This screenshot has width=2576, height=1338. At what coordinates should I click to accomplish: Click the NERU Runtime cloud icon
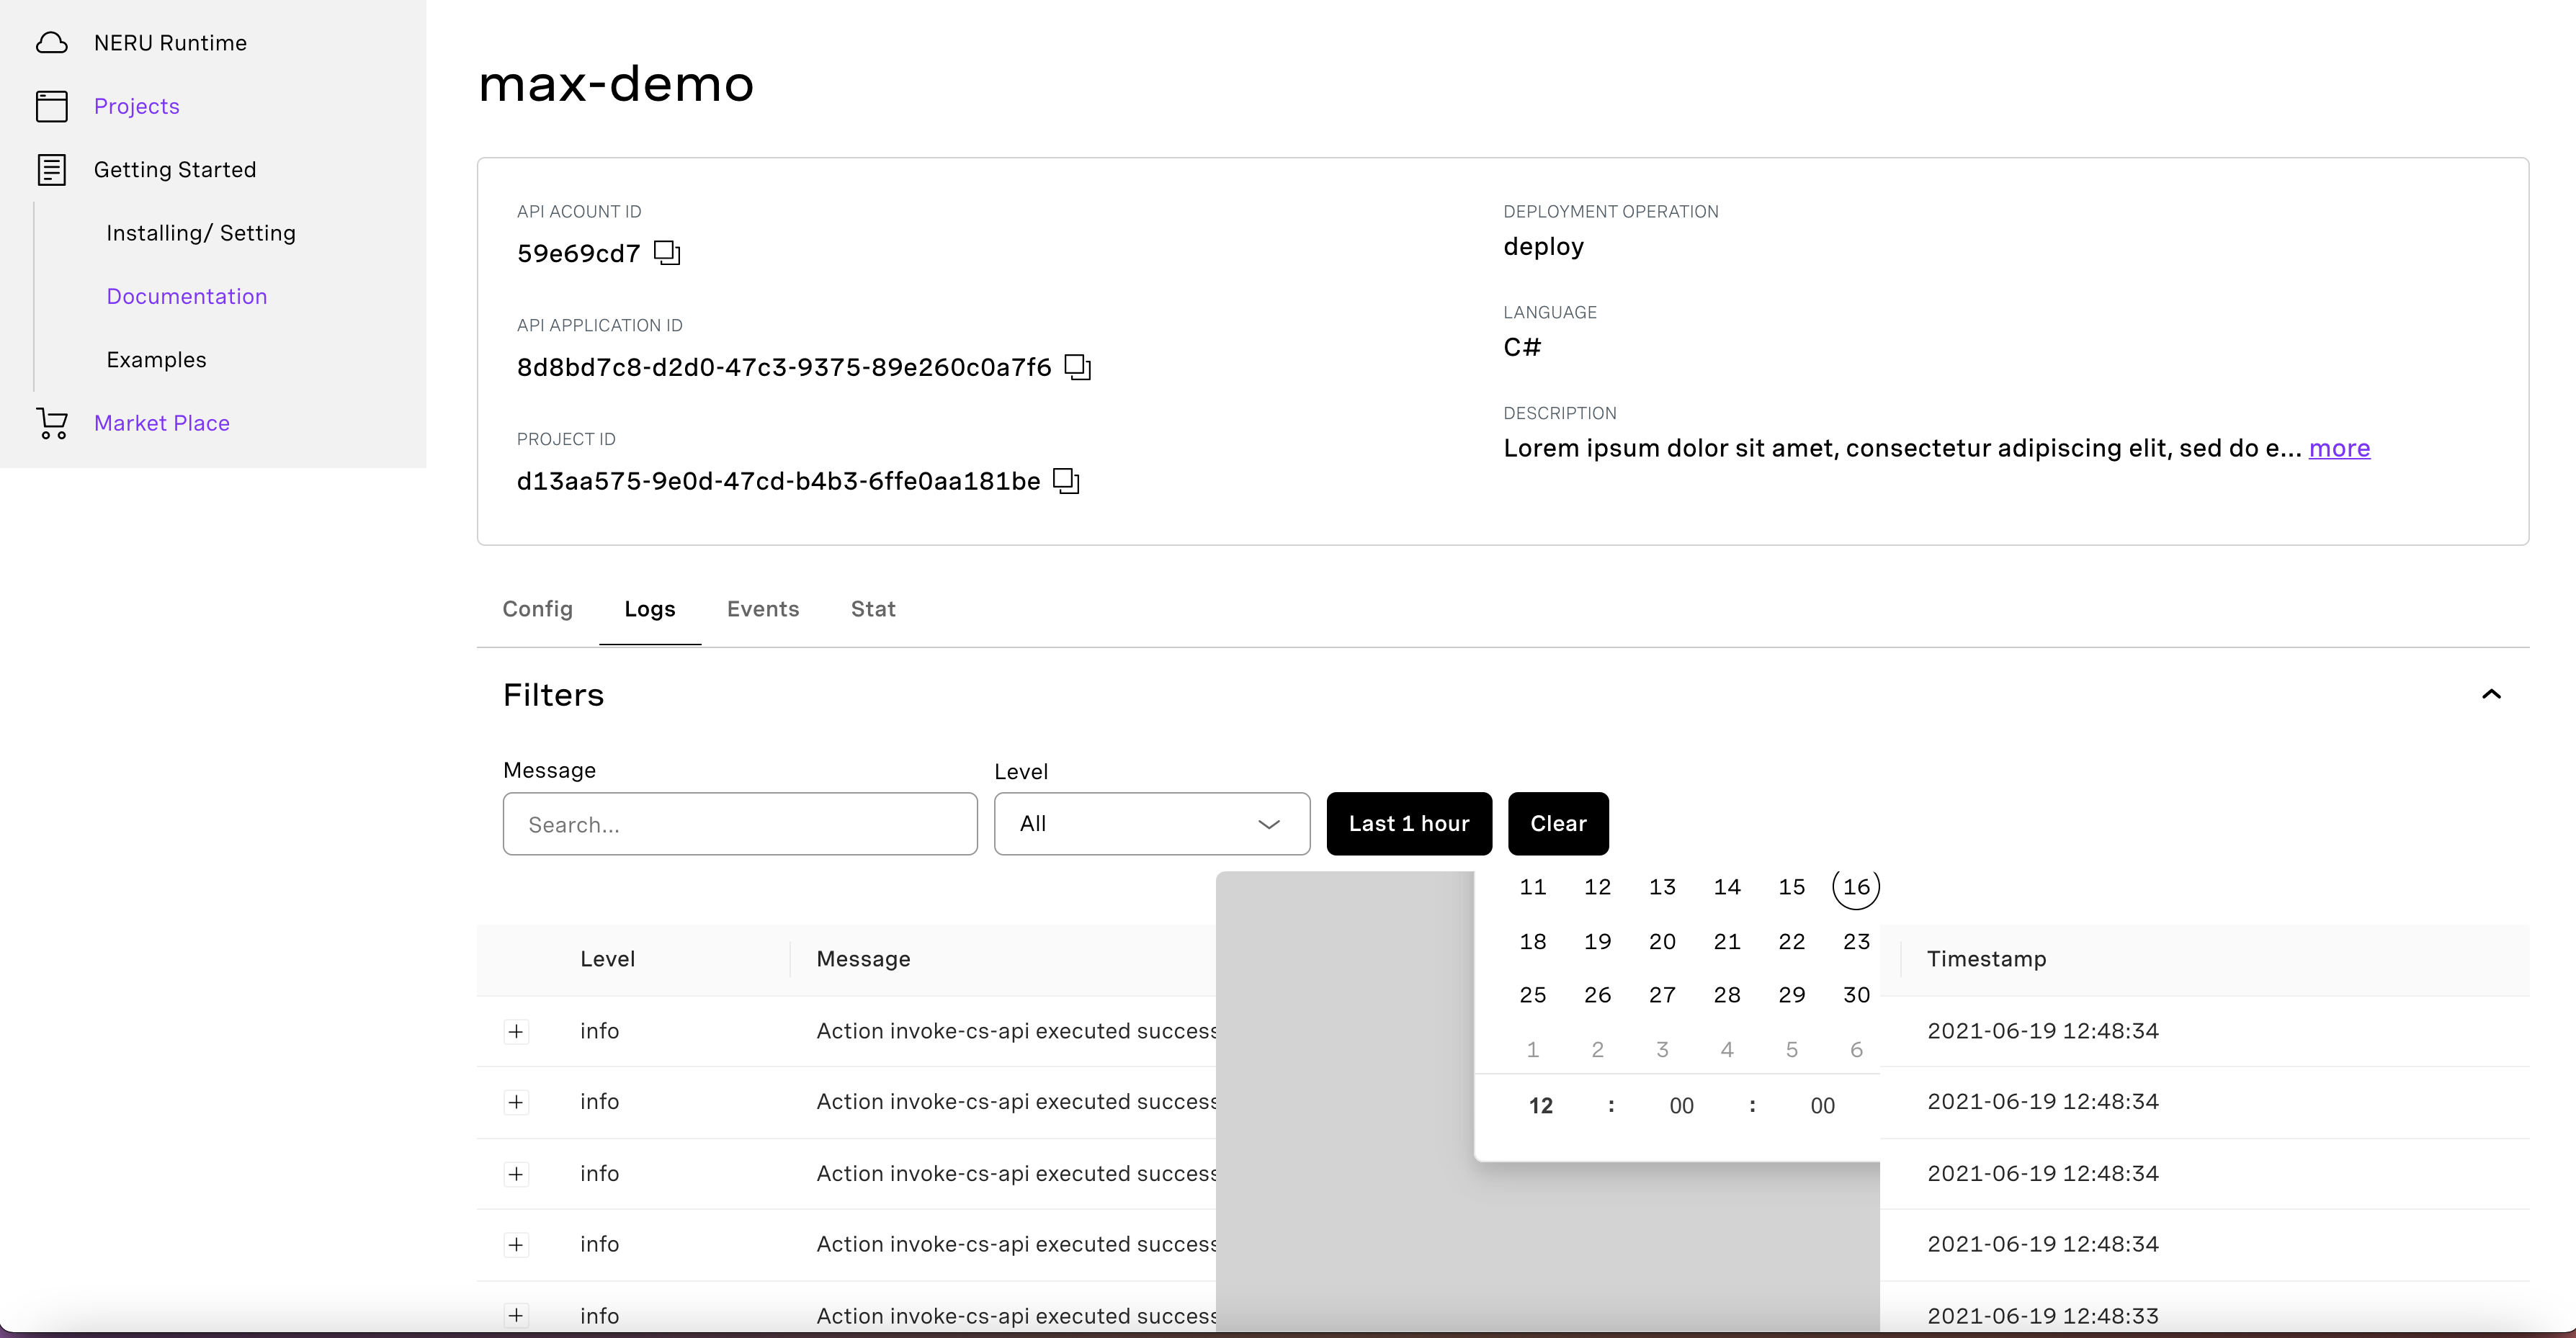[52, 42]
